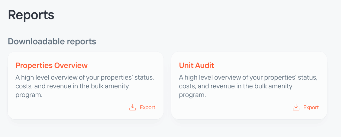This screenshot has height=137, width=341.
Task: Click the Unit Audit description's first line
Action: 248,77
